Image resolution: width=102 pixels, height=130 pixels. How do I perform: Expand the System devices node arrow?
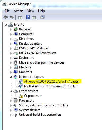pos(11,110)
